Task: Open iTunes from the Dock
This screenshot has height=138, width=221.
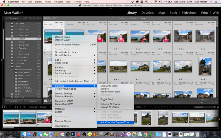Action: 128,134
